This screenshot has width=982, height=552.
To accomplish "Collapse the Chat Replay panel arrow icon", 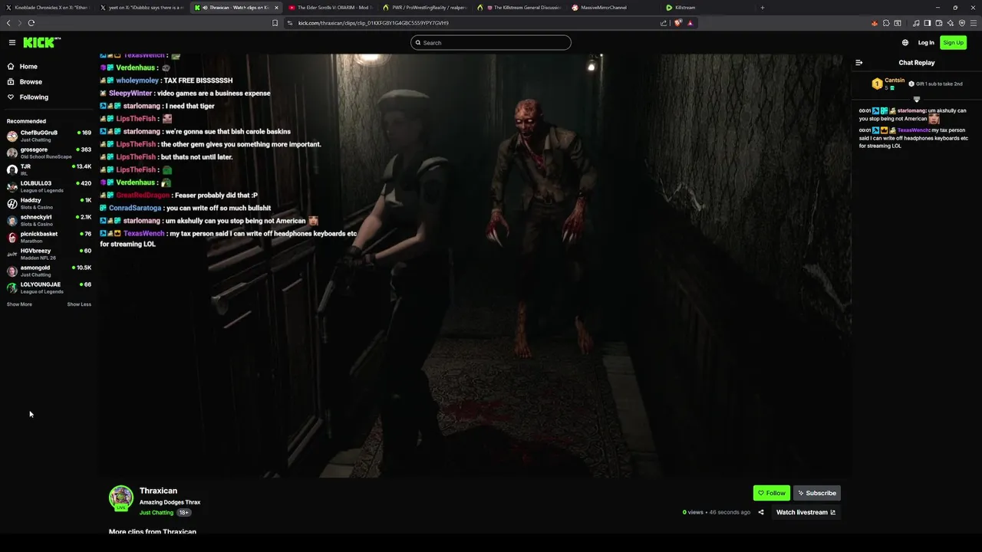I will click(859, 63).
